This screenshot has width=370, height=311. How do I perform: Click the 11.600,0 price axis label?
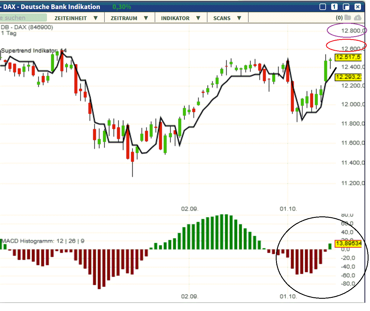pos(353,143)
